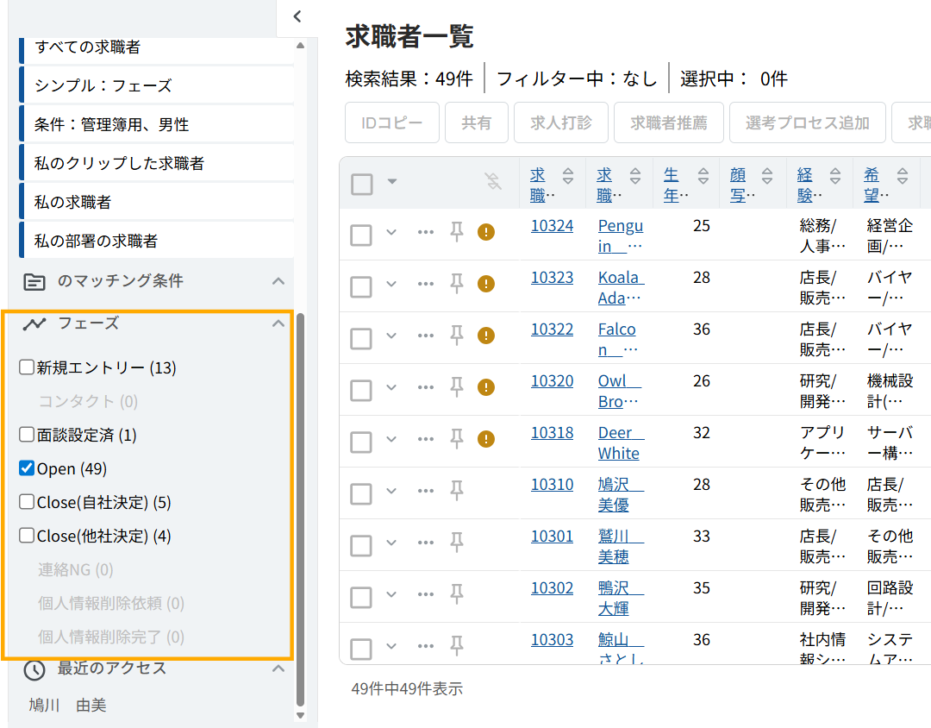Expand row details for candidate 10320
The image size is (931, 728).
[391, 387]
